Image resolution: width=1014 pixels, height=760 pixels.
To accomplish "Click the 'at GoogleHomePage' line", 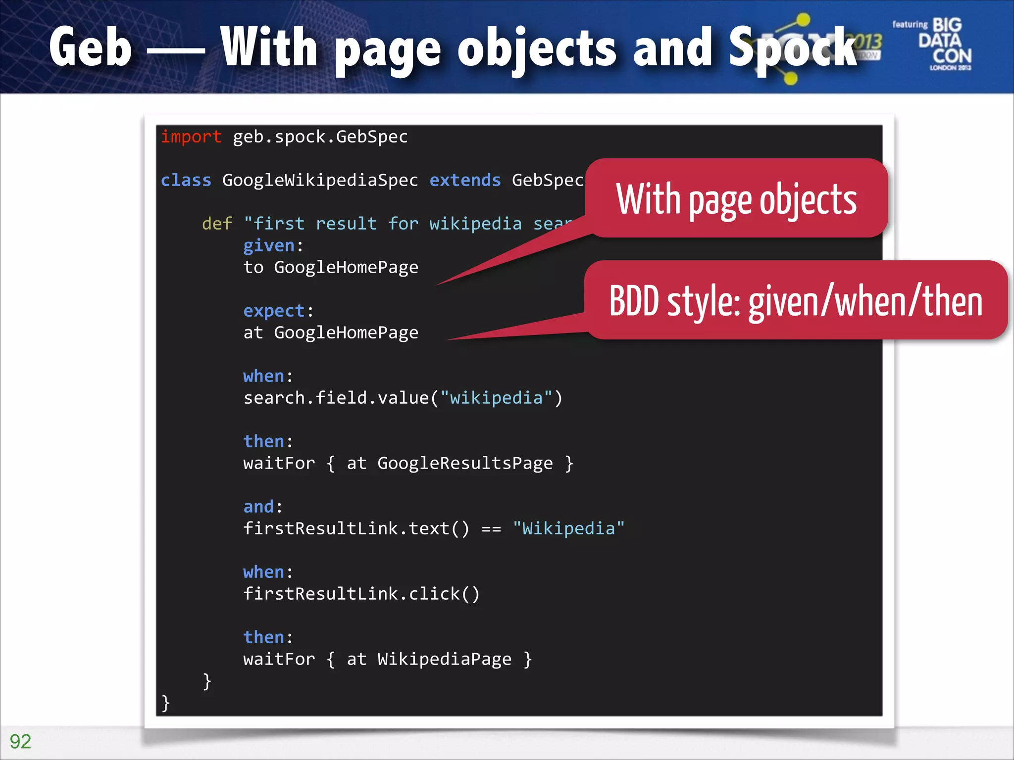I will 331,333.
